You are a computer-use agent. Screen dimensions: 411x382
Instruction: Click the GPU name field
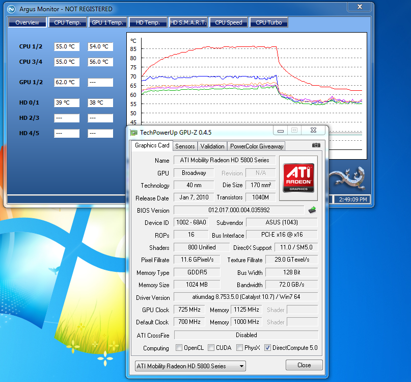click(x=225, y=160)
